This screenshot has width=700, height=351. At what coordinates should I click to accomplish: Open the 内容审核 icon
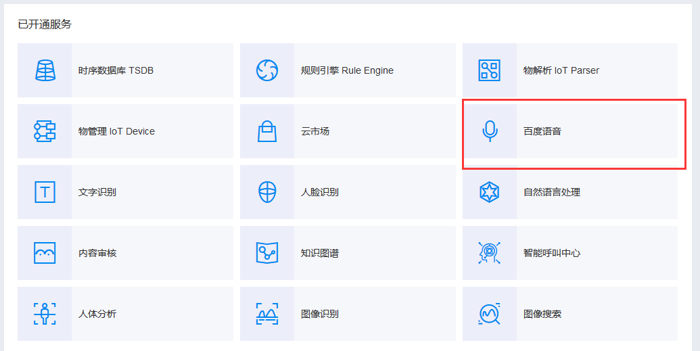coord(45,253)
